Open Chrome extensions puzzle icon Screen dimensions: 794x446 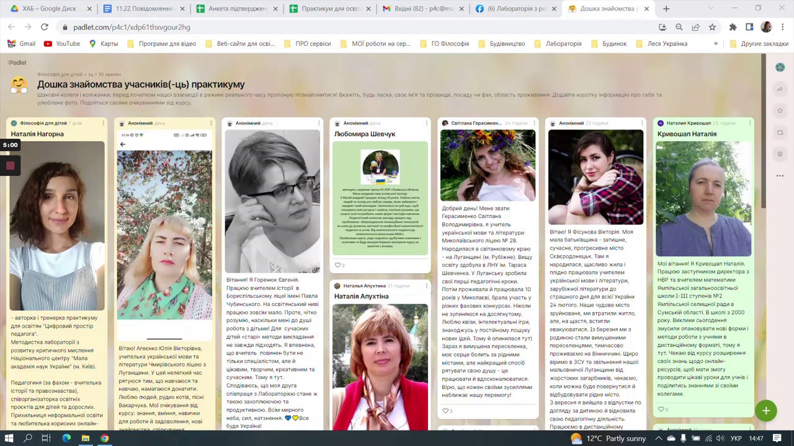[733, 27]
